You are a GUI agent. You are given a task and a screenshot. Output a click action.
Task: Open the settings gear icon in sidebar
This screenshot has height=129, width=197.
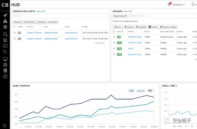[x=5, y=27]
